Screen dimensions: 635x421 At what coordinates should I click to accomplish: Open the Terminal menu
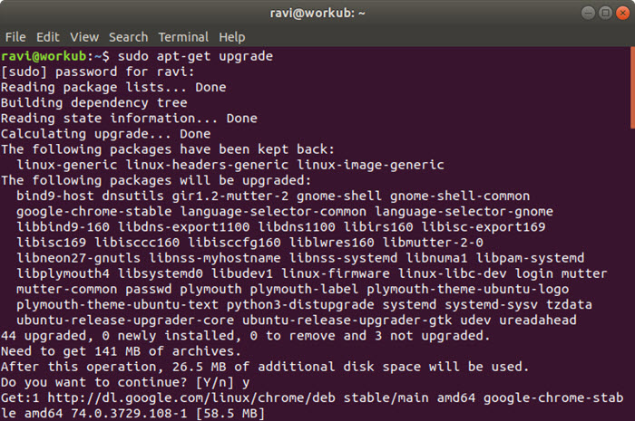pyautogui.click(x=183, y=37)
